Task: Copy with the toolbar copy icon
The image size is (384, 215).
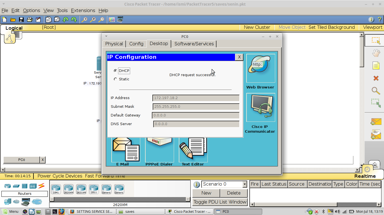Action: click(x=49, y=20)
